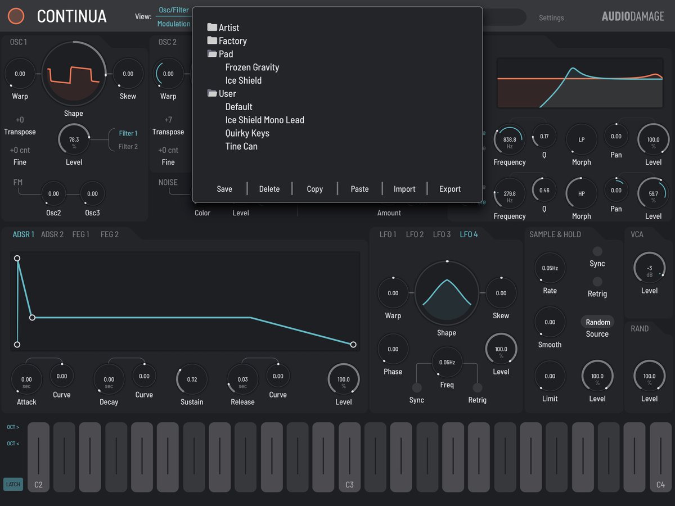This screenshot has width=675, height=506.
Task: Open the Random source selector
Action: [598, 322]
